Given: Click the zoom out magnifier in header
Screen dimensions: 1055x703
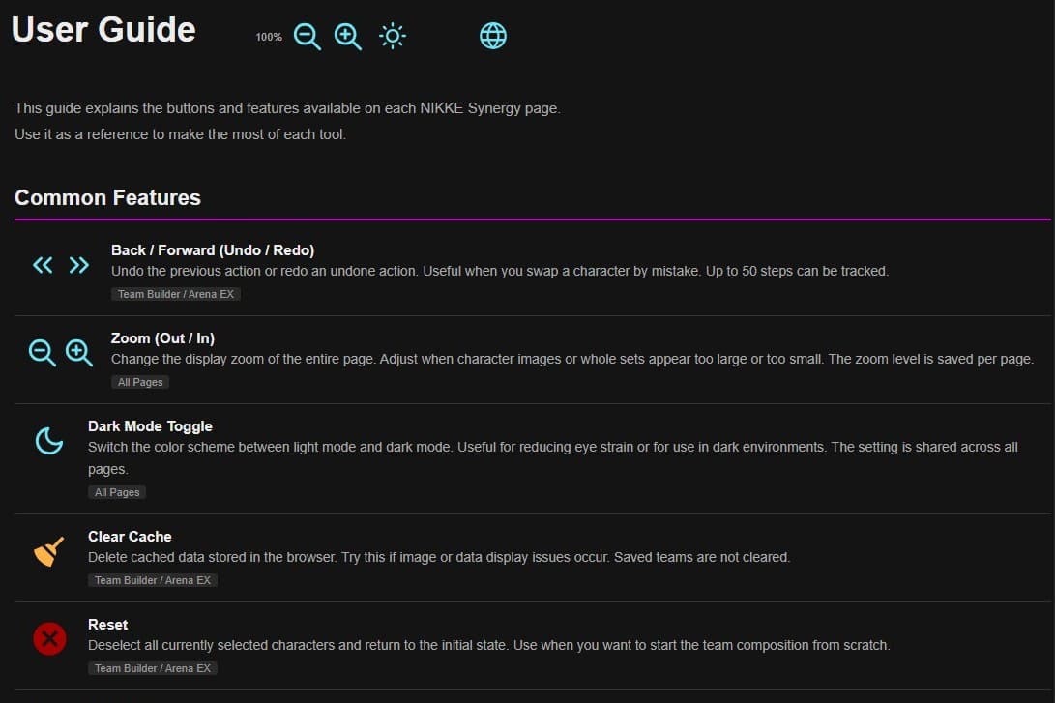Looking at the screenshot, I should click(x=308, y=37).
